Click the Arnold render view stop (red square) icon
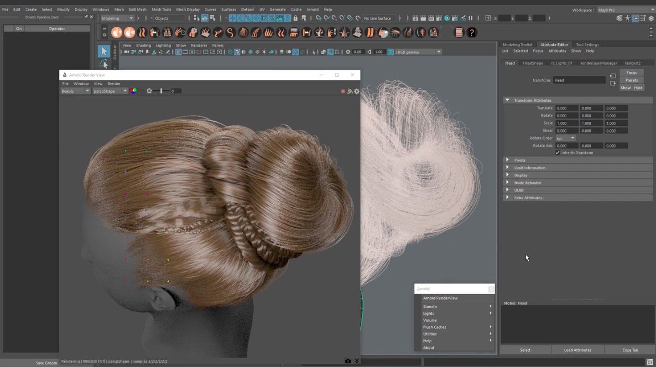This screenshot has height=367, width=656. click(x=343, y=91)
